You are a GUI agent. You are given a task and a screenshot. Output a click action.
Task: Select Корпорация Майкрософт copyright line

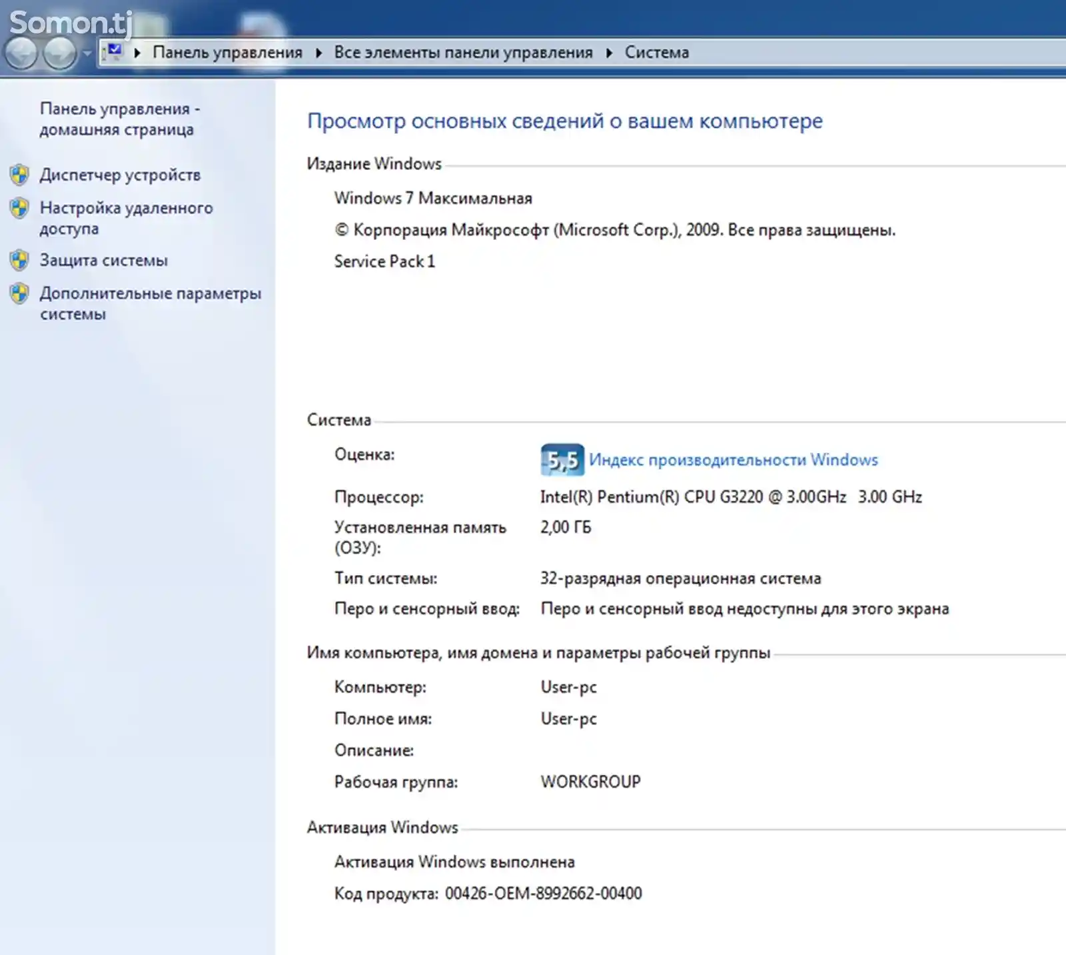pyautogui.click(x=615, y=230)
